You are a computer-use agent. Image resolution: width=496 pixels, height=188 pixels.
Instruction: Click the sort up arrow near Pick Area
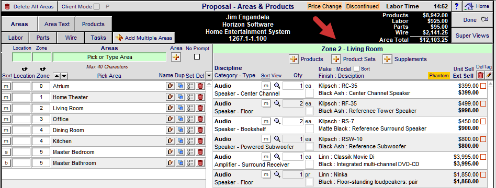pyautogui.click(x=57, y=76)
